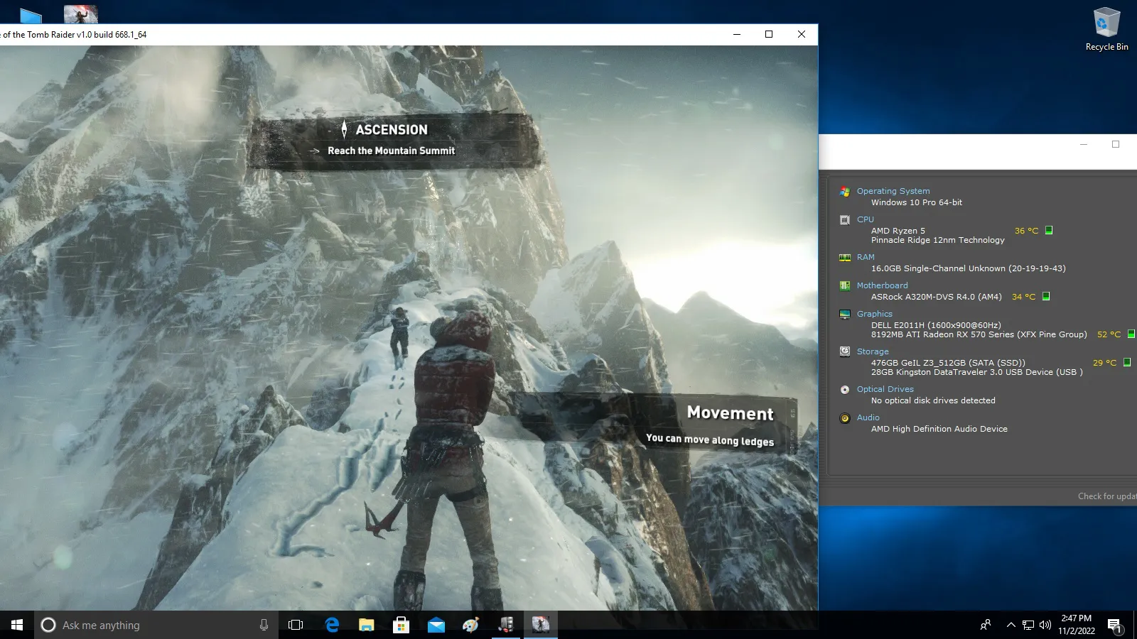Click motherboard temperature 34 °C reading

coord(1023,297)
